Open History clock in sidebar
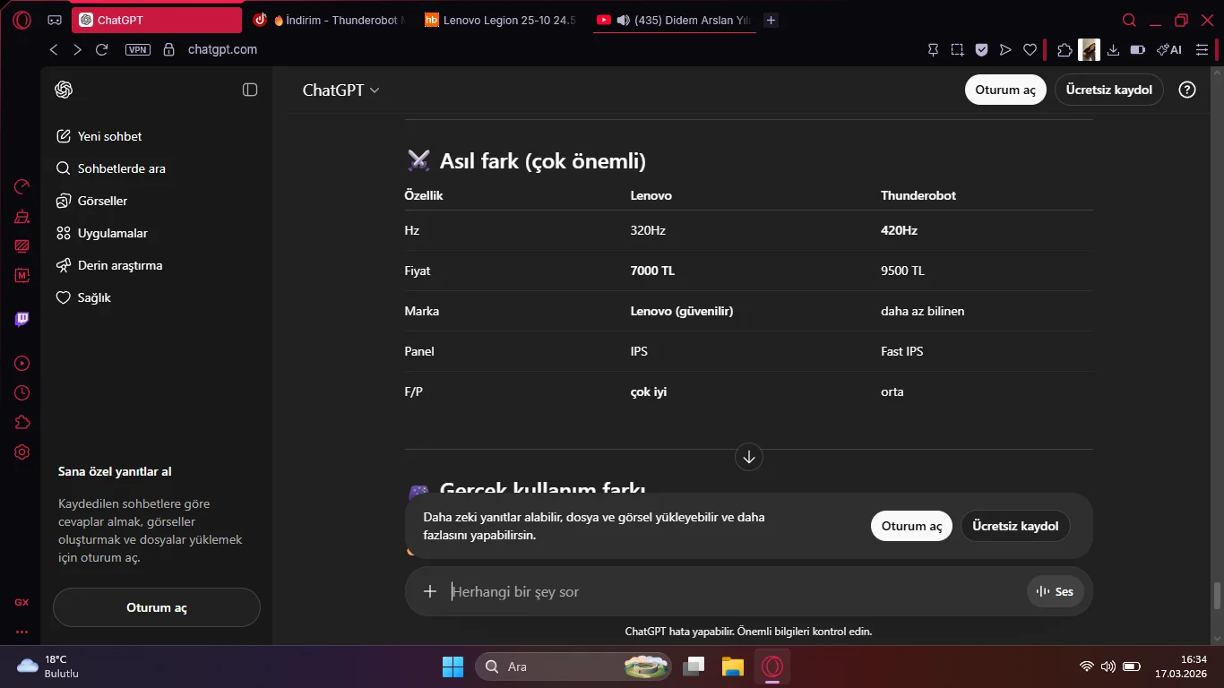This screenshot has width=1224, height=688. pyautogui.click(x=22, y=392)
